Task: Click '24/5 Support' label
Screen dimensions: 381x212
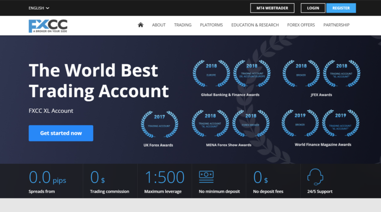Action: (320, 192)
